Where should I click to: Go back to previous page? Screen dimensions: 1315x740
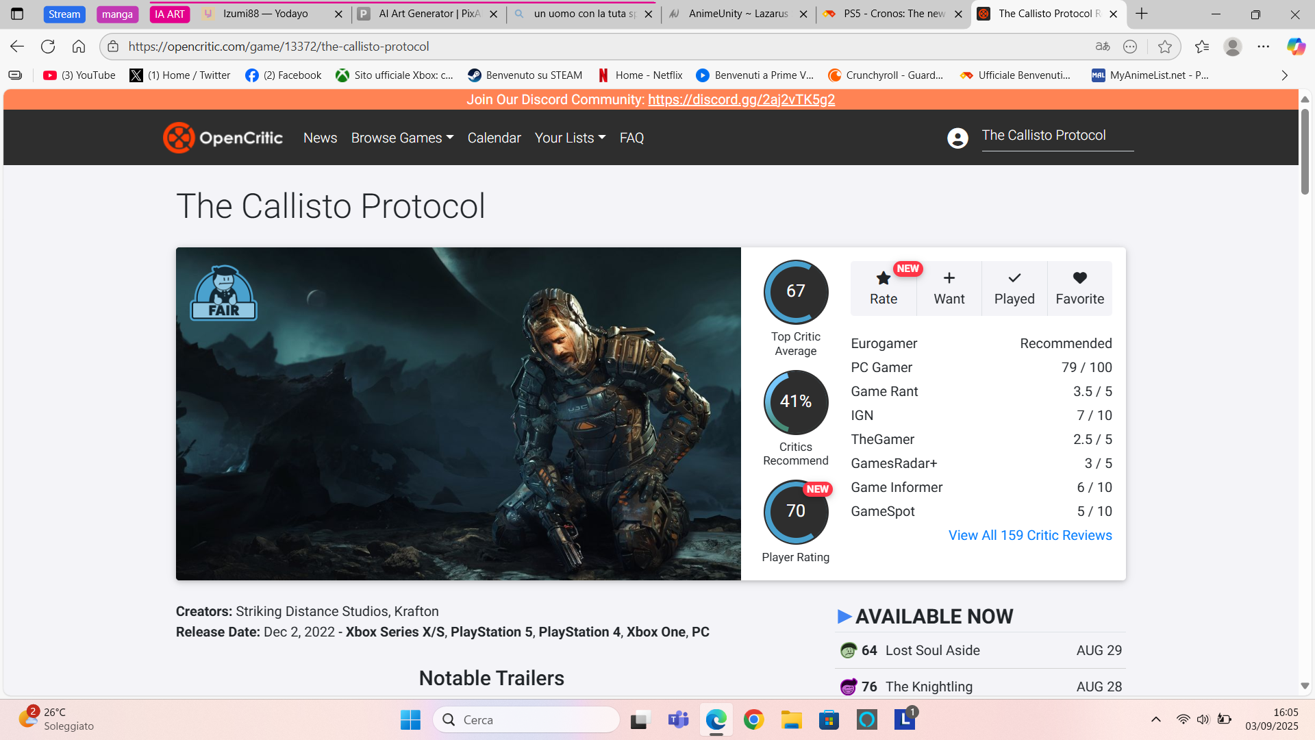[x=17, y=47]
